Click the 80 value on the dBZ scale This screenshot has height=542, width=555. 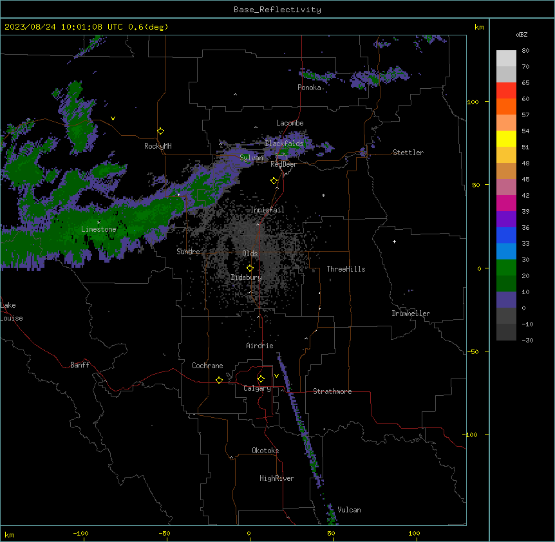(x=525, y=51)
